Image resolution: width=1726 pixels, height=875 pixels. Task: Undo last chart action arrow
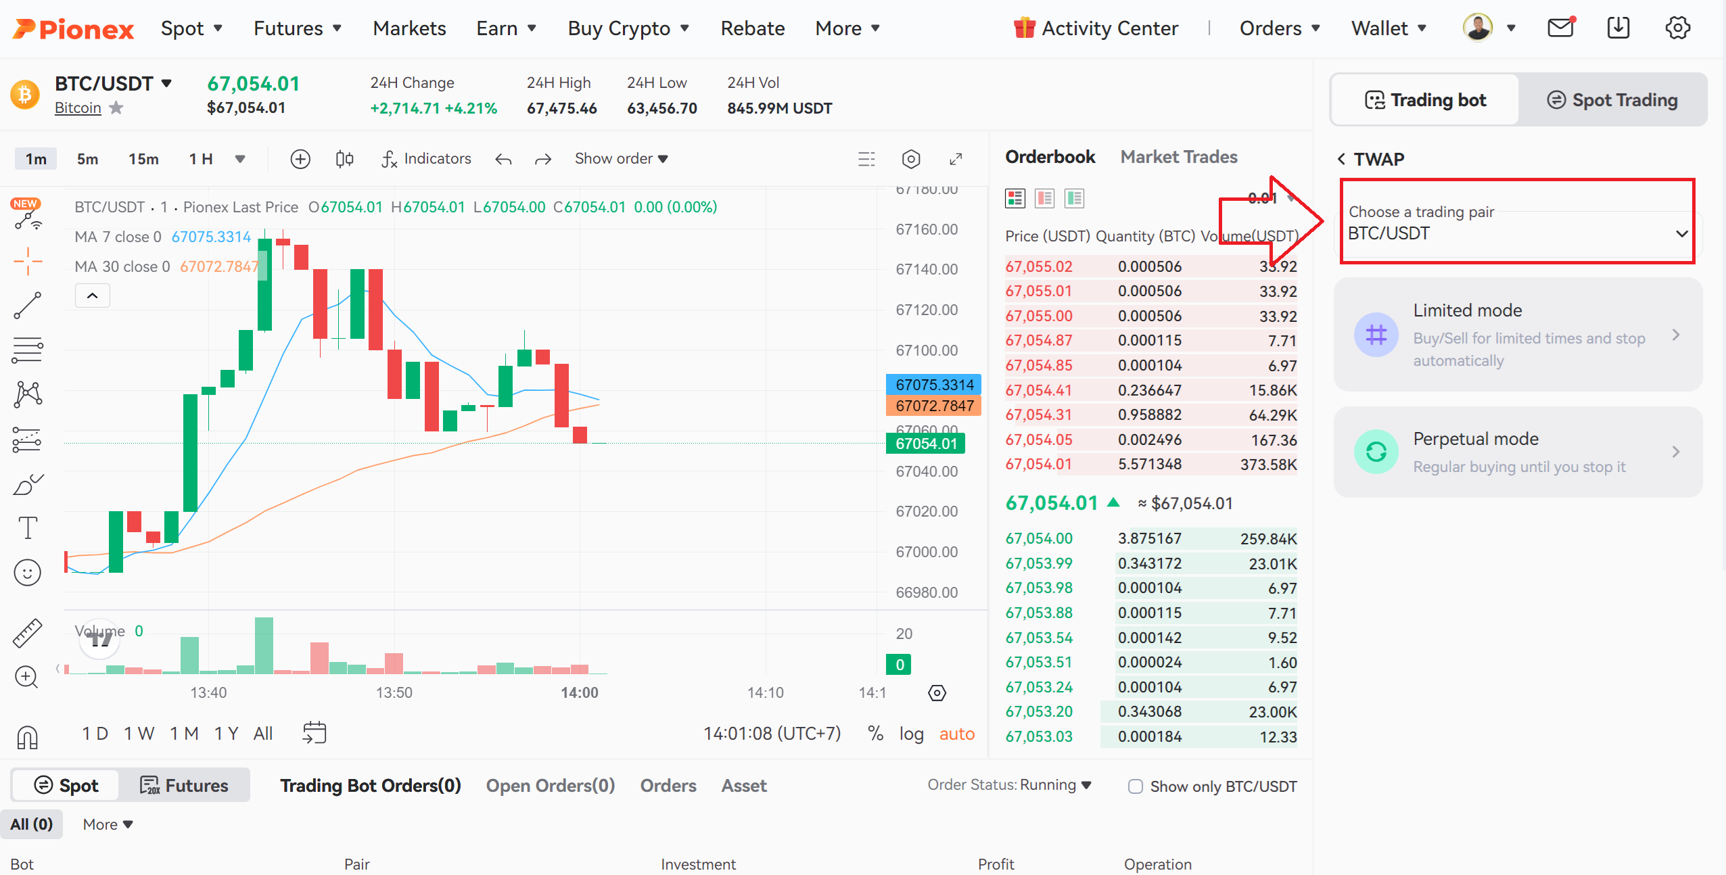tap(503, 159)
